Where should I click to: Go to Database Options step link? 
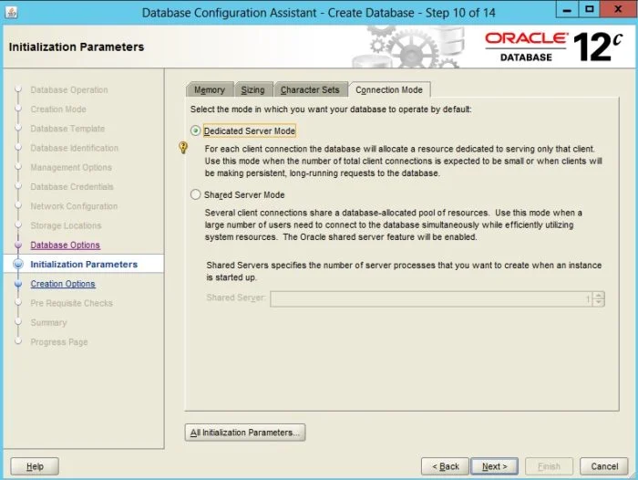tap(65, 245)
